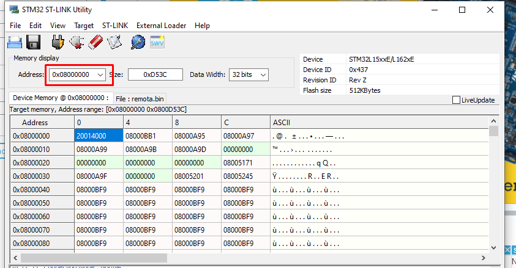Click the Address field text 0x08000000
Viewport: 516px width, 268px height.
point(71,75)
